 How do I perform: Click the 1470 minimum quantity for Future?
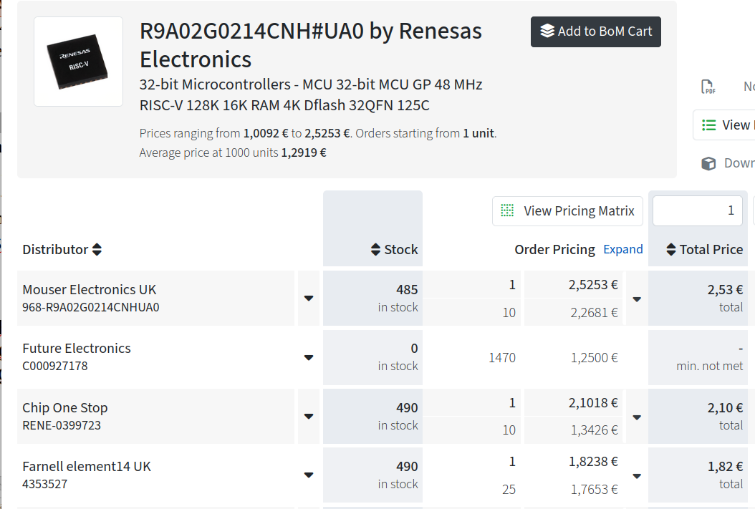502,357
